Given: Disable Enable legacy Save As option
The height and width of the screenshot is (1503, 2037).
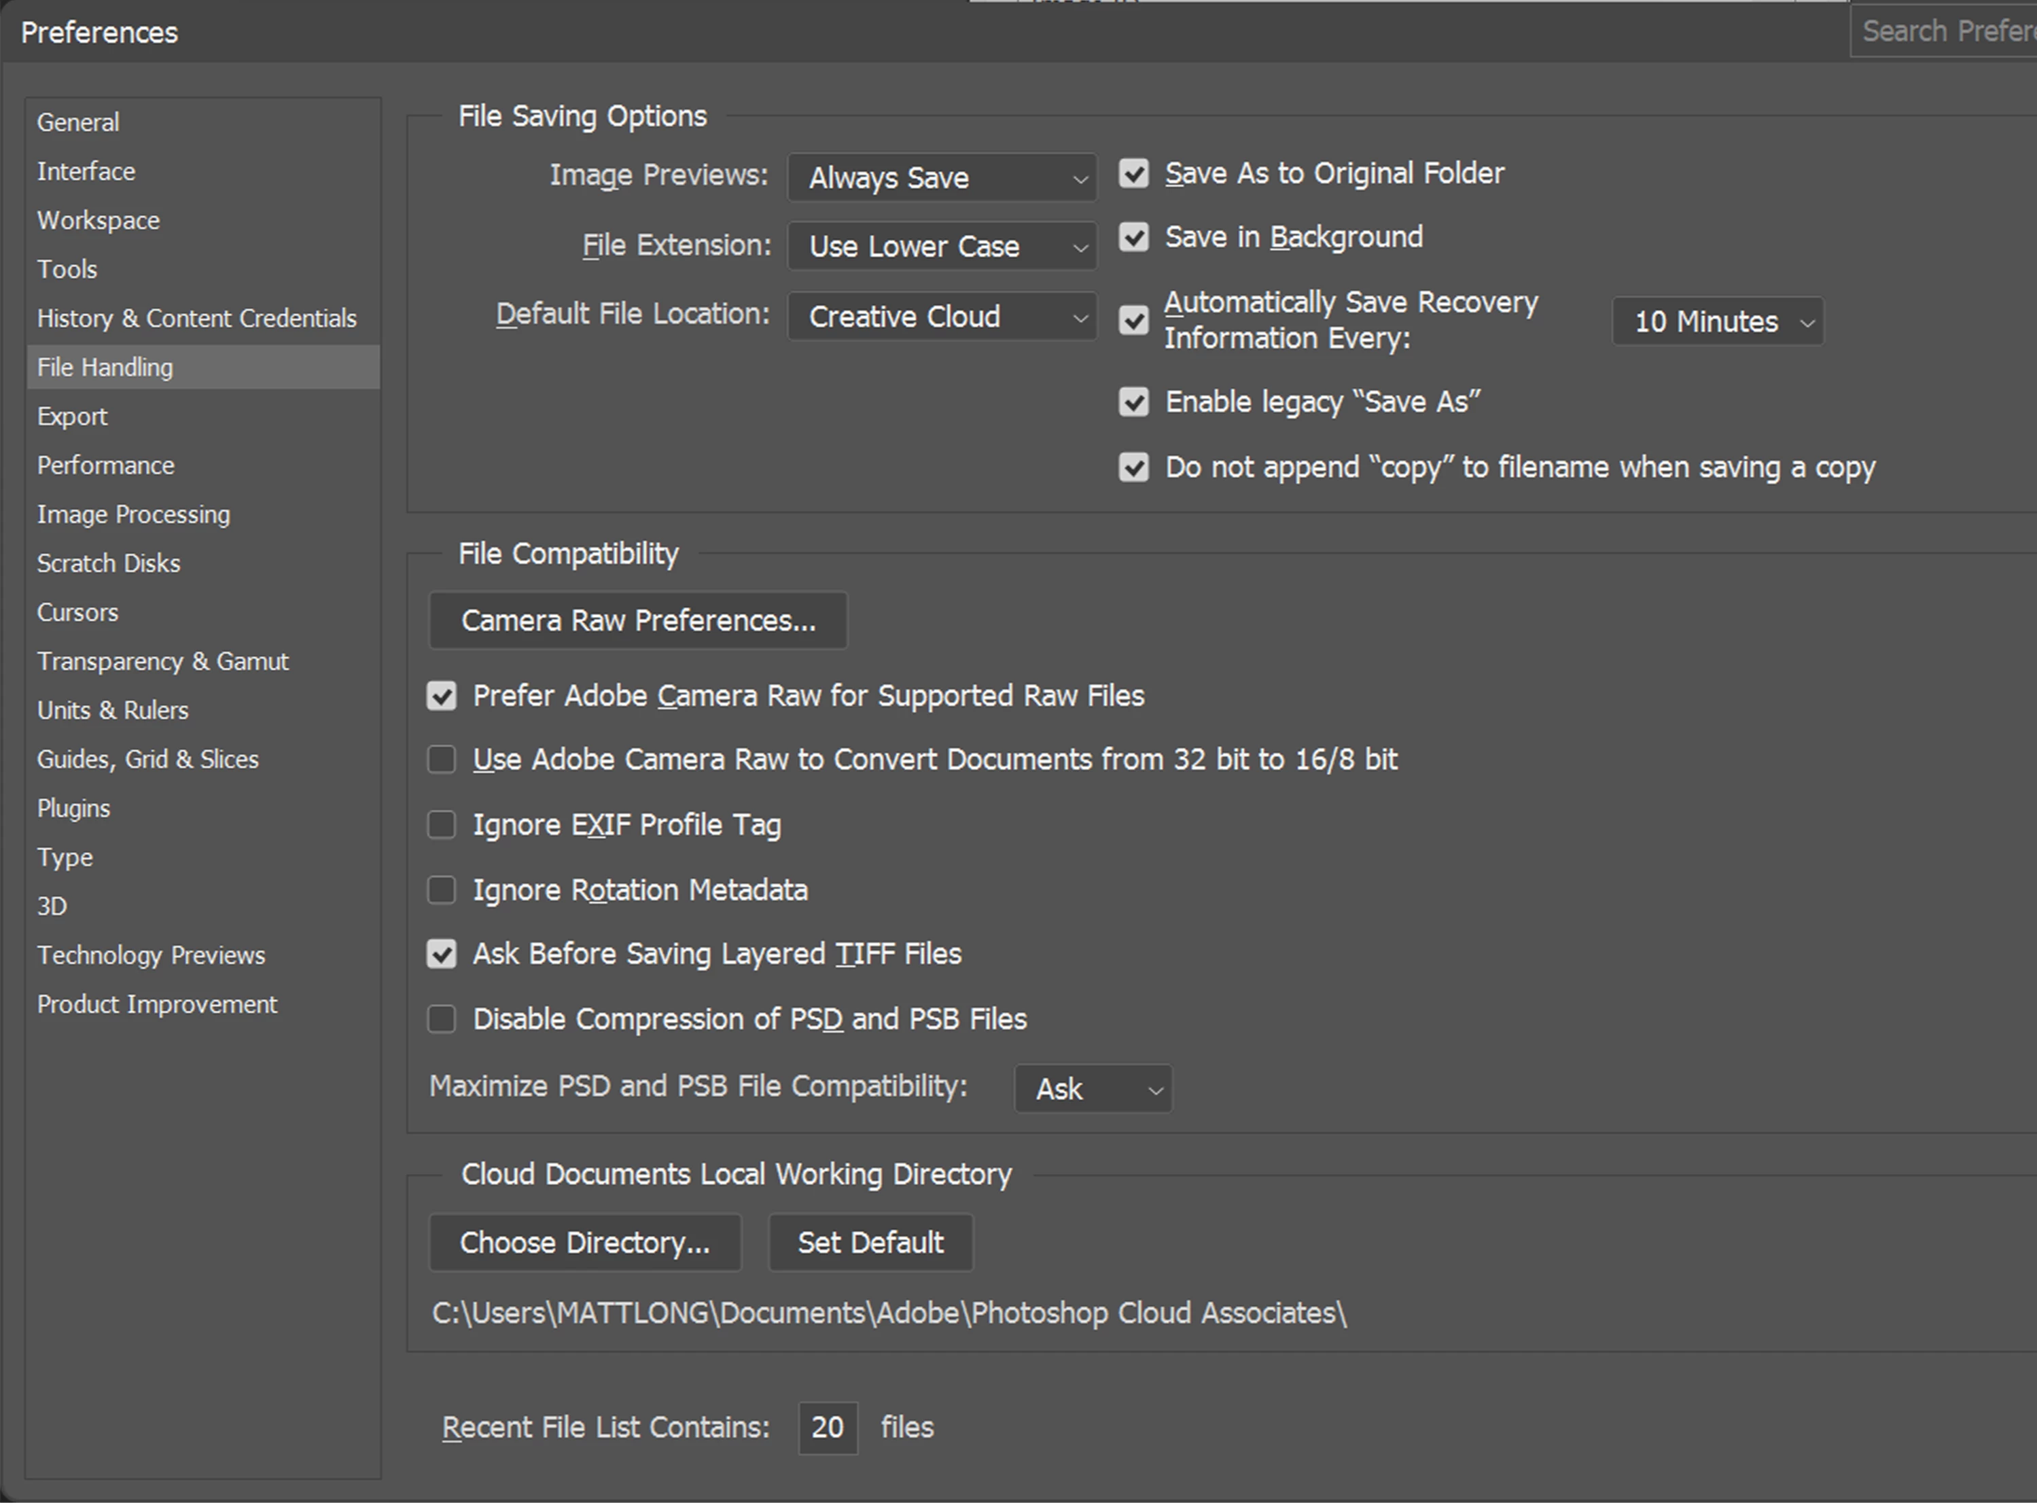Looking at the screenshot, I should (x=1133, y=402).
